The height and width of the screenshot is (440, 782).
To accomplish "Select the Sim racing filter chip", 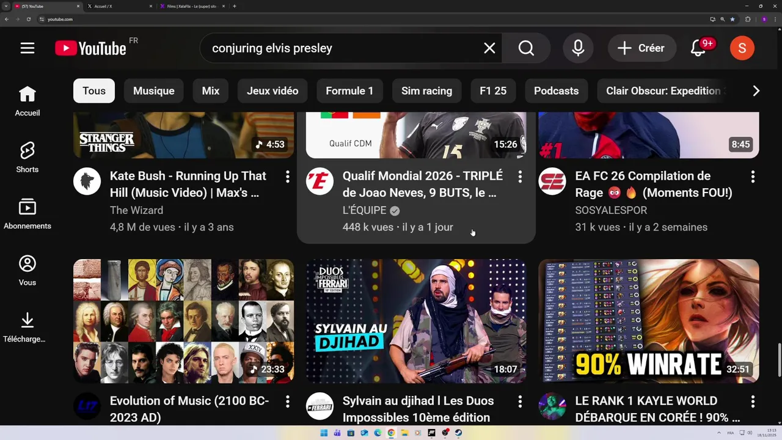I will (x=426, y=91).
